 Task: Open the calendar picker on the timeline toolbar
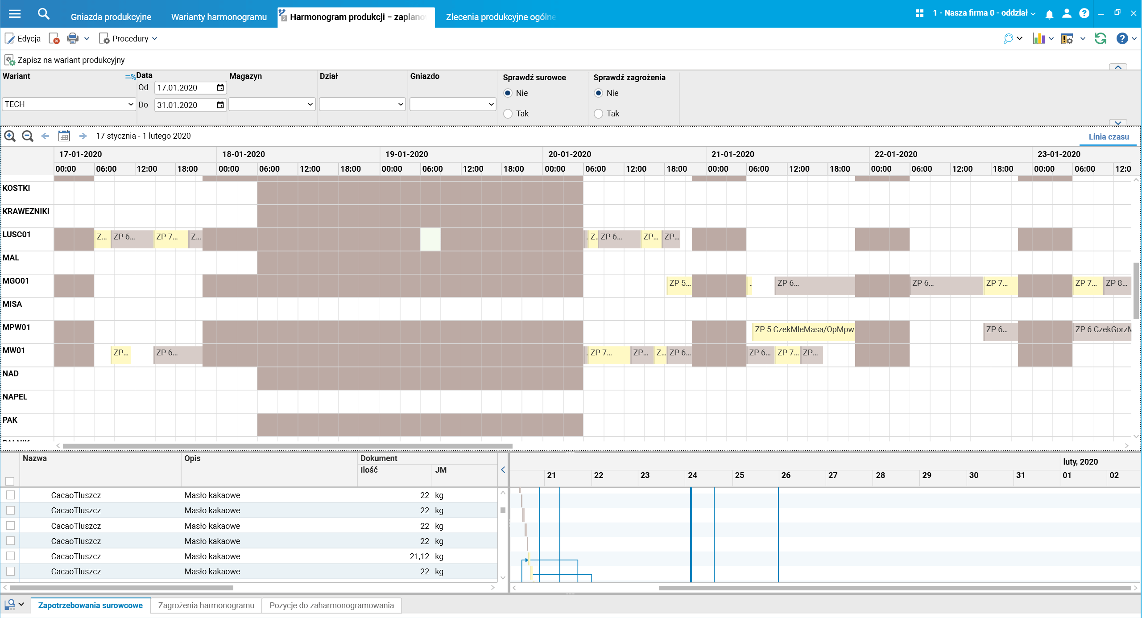(64, 136)
